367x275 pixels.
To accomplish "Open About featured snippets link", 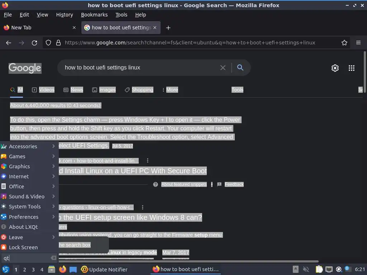I will (x=184, y=184).
